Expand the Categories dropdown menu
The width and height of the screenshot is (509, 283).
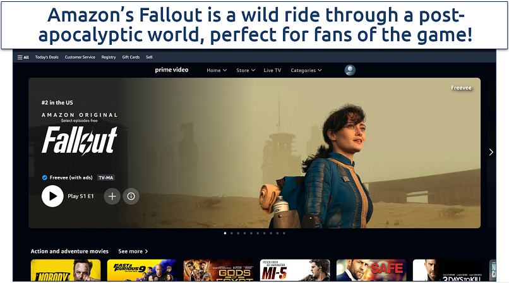click(306, 70)
